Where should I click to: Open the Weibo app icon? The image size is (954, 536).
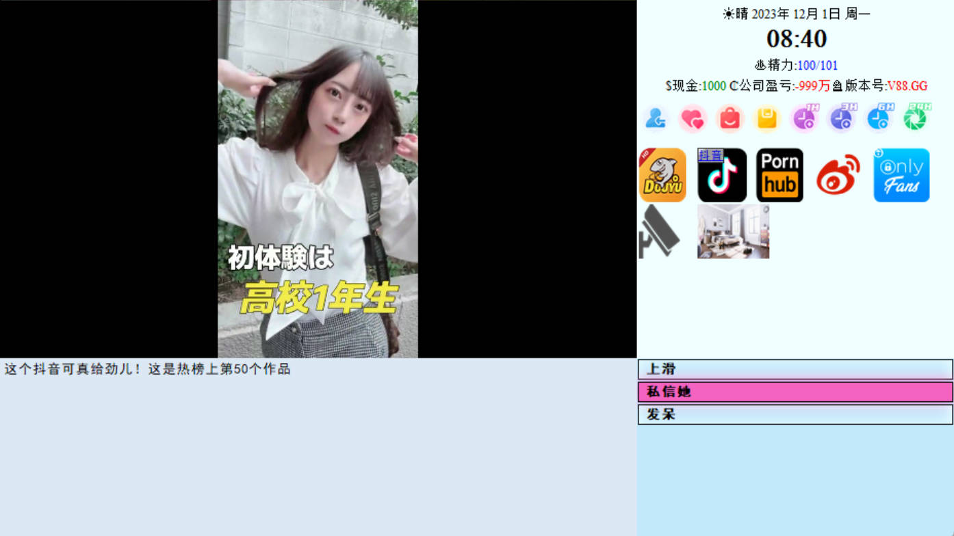point(836,174)
